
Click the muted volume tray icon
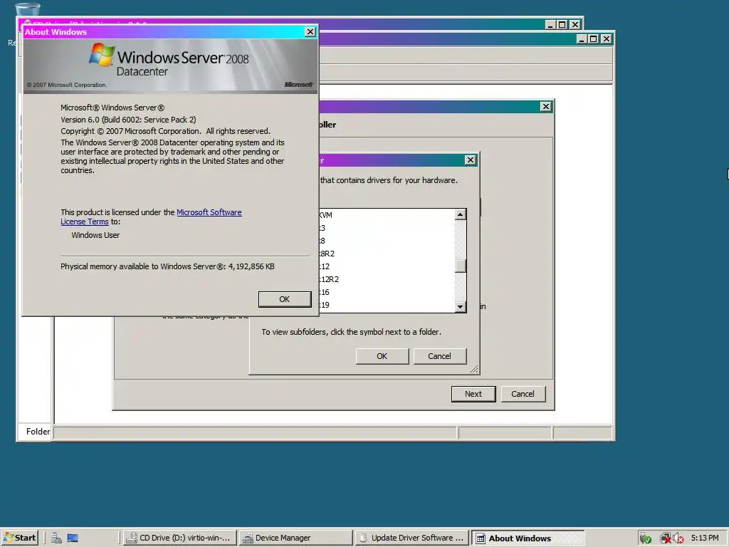pyautogui.click(x=678, y=538)
